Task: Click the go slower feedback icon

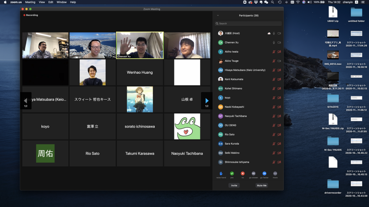Action: point(253,174)
